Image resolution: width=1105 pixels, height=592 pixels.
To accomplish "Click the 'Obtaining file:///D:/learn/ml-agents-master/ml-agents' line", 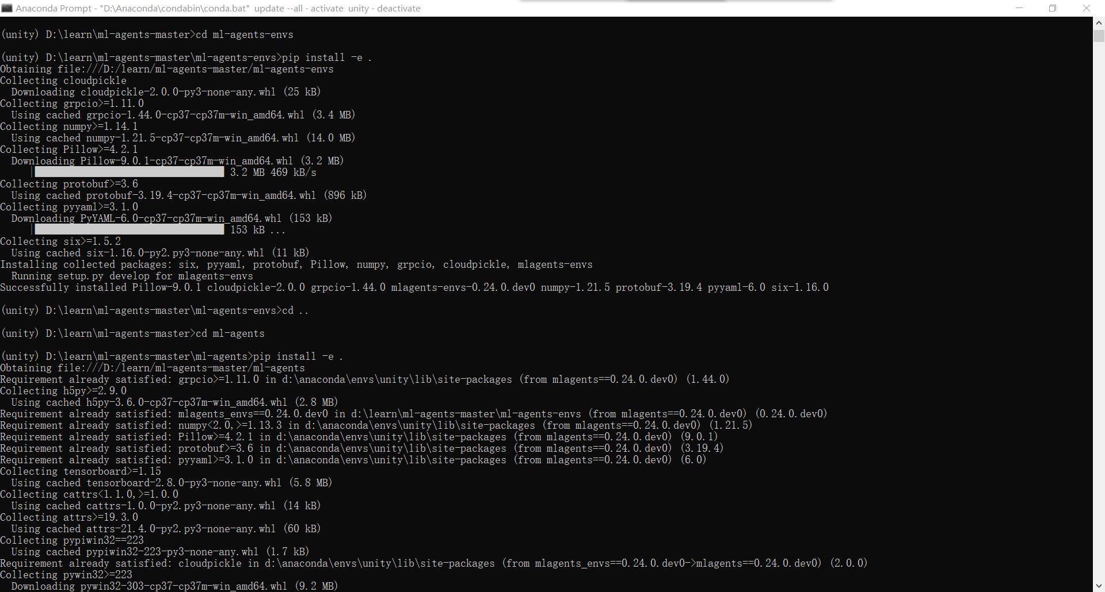I will click(153, 368).
